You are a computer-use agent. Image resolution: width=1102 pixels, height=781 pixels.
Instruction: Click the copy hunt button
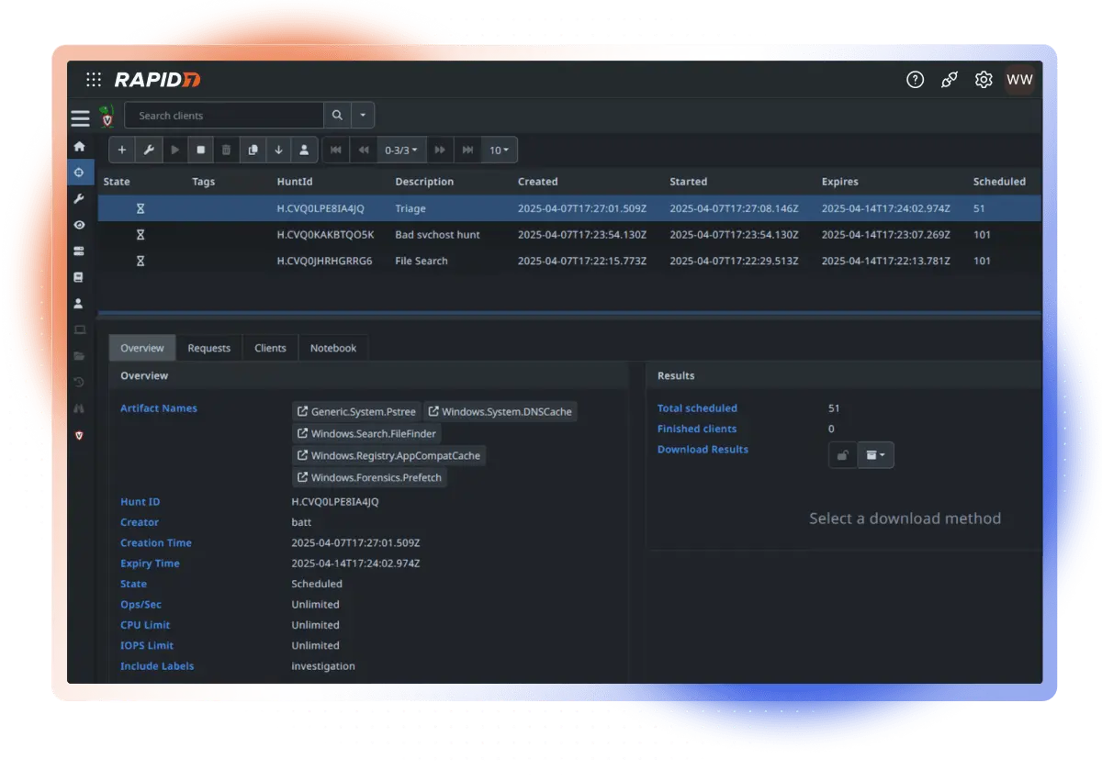(253, 150)
